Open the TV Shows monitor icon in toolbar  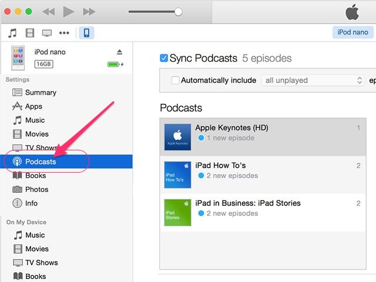[x=47, y=33]
